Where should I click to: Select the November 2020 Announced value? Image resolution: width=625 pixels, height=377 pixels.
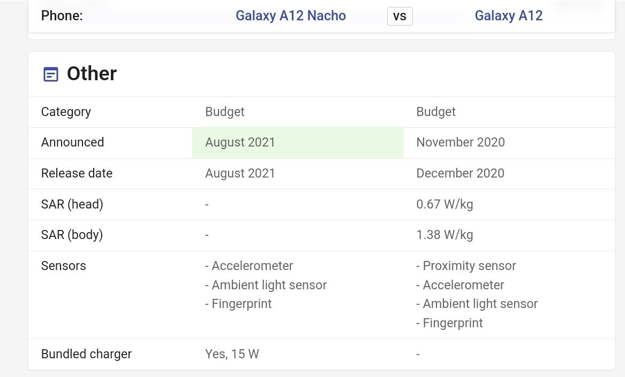click(460, 142)
